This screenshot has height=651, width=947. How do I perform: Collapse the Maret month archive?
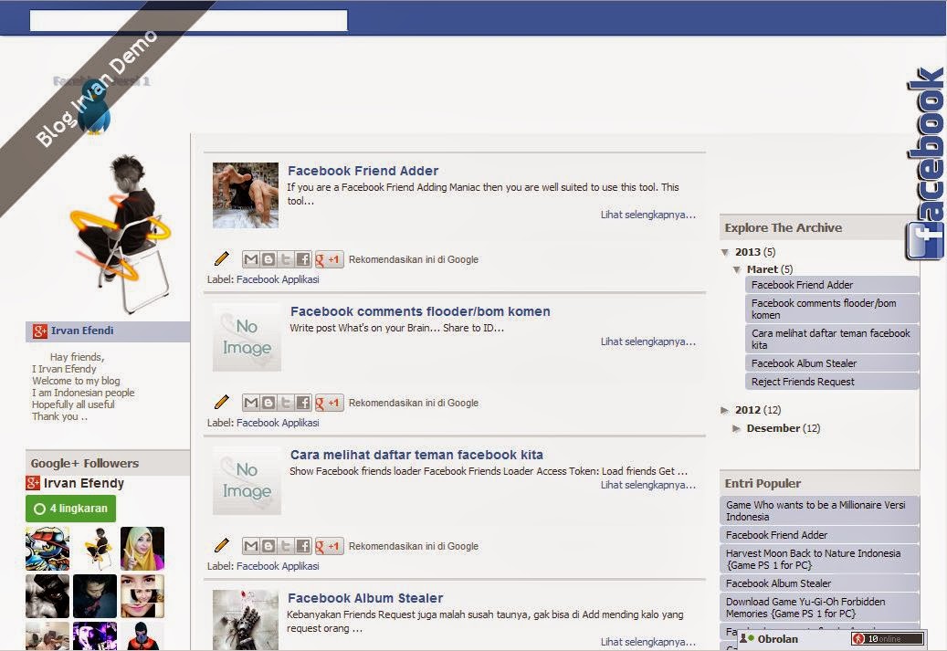coord(737,269)
